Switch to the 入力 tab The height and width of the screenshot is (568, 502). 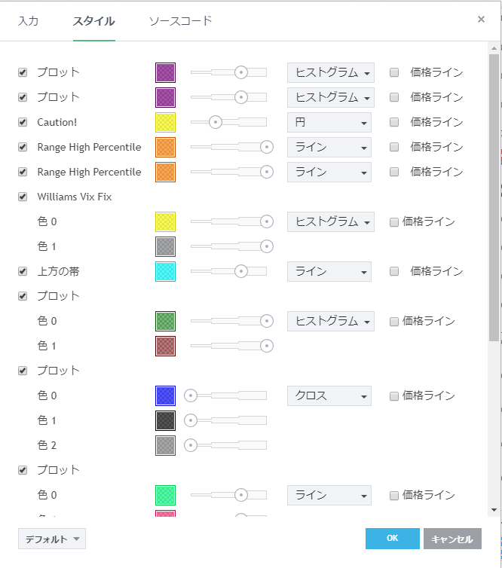click(x=29, y=20)
